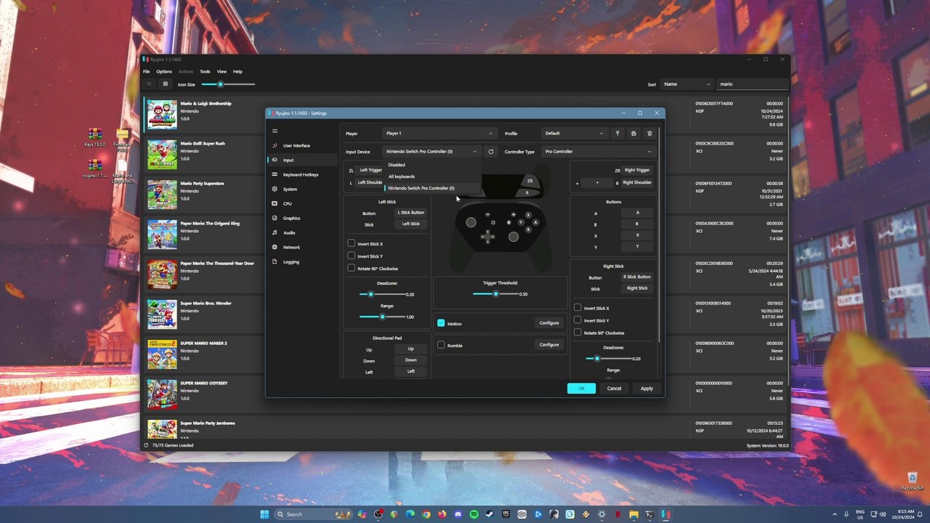
Task: Pick Nintendo Switch Pro Controller (0) list option
Action: click(432, 188)
